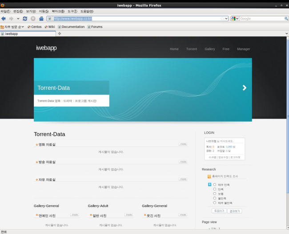Open the 파일(F) menu
The width and height of the screenshot is (289, 234).
(5, 12)
